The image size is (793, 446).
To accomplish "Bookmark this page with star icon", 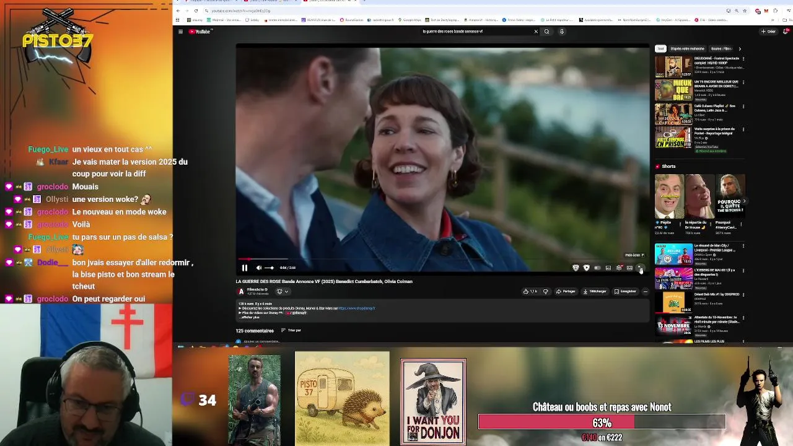I will [743, 11].
